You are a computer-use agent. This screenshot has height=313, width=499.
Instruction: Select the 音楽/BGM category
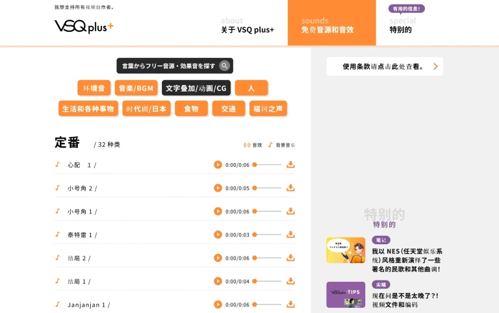click(136, 88)
